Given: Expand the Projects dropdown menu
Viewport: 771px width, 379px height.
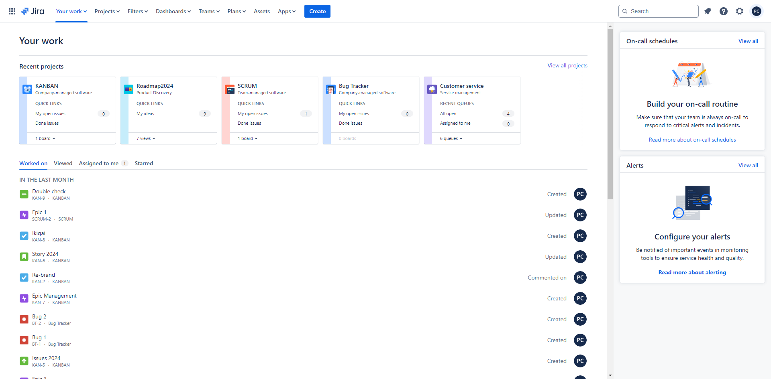Looking at the screenshot, I should coord(107,11).
